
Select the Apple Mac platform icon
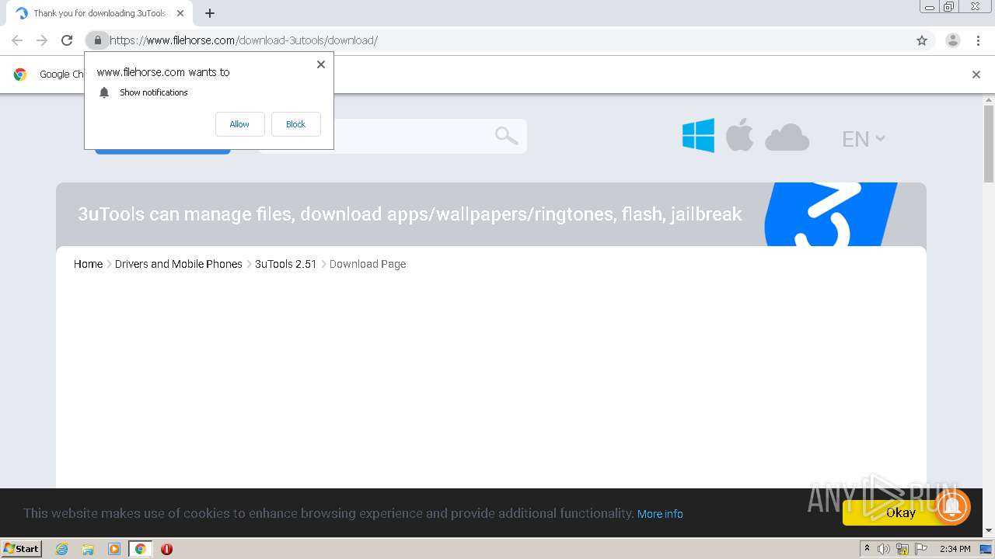pos(739,136)
